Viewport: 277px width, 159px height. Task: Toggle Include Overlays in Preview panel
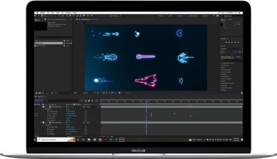(240, 52)
